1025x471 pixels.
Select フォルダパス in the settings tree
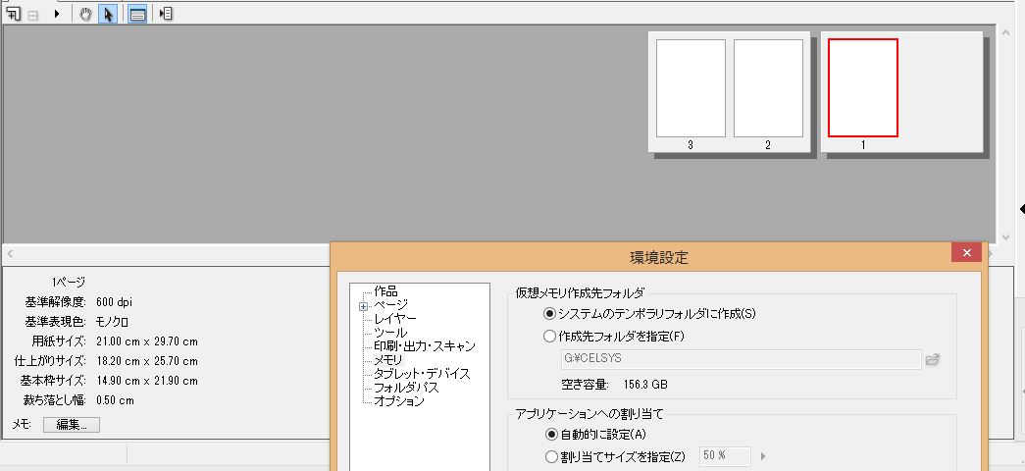[x=406, y=388]
